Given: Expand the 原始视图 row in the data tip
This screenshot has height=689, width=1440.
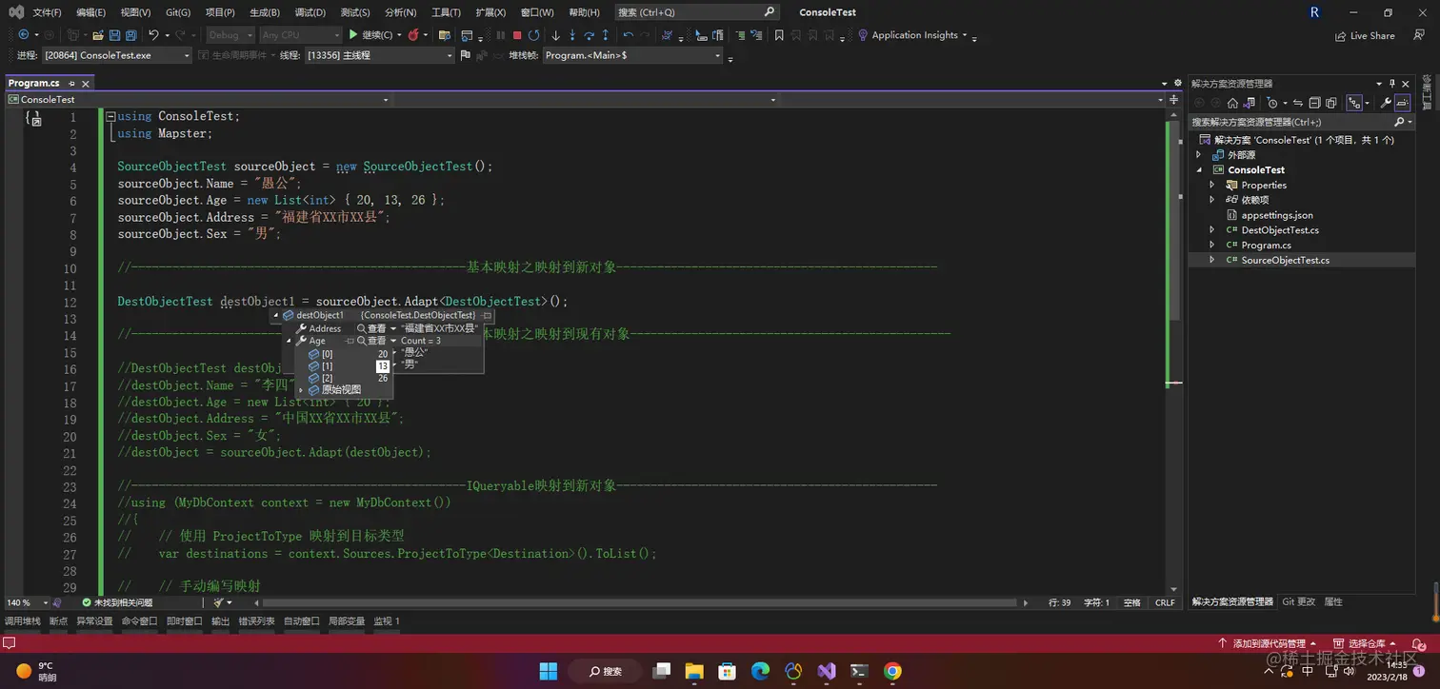Looking at the screenshot, I should [x=301, y=390].
